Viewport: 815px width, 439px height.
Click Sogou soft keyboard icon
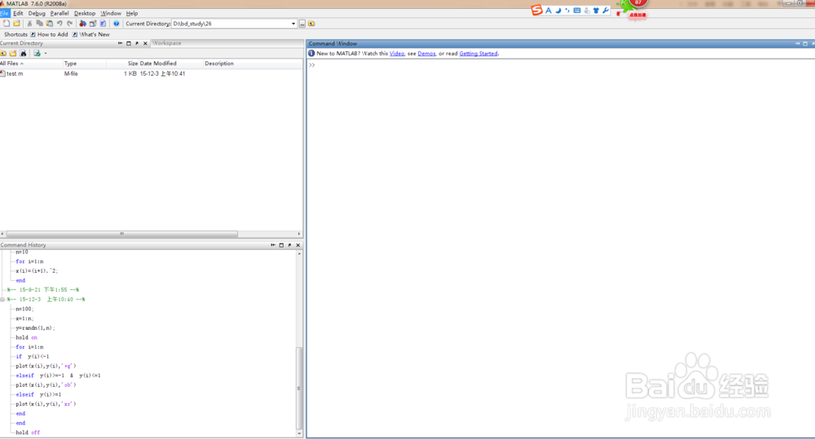(x=577, y=11)
